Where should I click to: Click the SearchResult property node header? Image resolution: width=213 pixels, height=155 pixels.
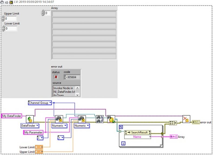tap(138, 133)
